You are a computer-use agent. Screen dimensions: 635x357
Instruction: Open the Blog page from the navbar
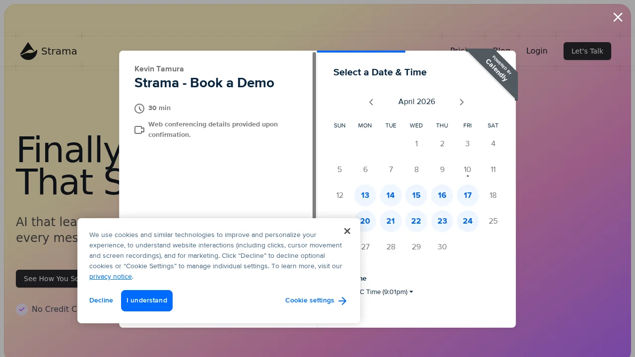coord(502,51)
